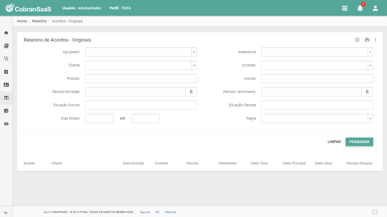Expand the sidebar with double chevron
Image resolution: width=387 pixels, height=217 pixels.
(6, 213)
